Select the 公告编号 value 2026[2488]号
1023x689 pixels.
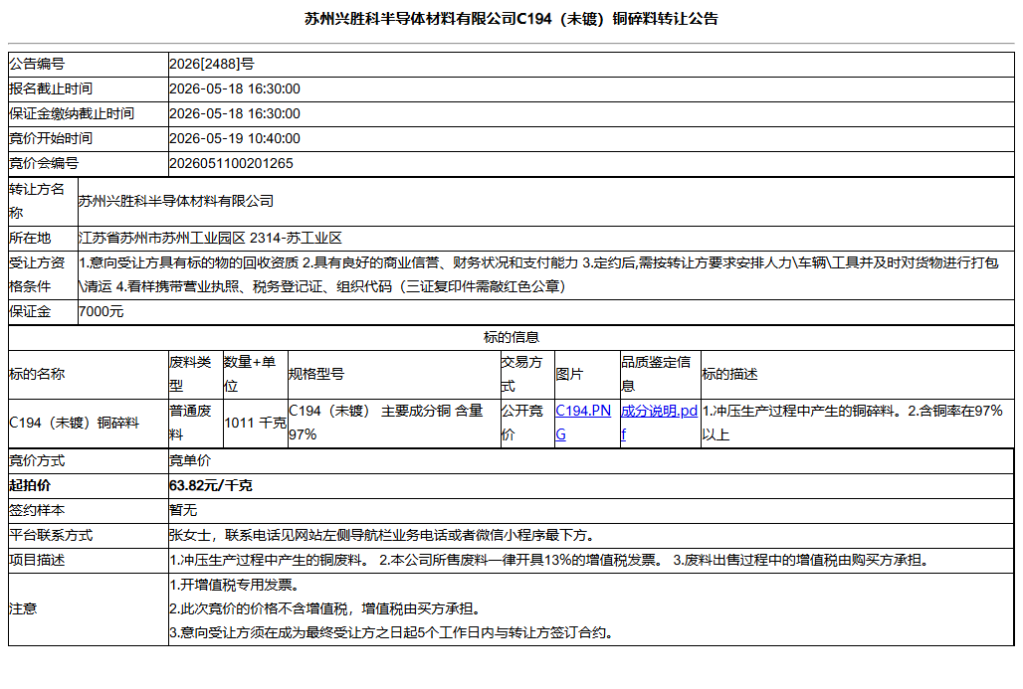[x=211, y=64]
